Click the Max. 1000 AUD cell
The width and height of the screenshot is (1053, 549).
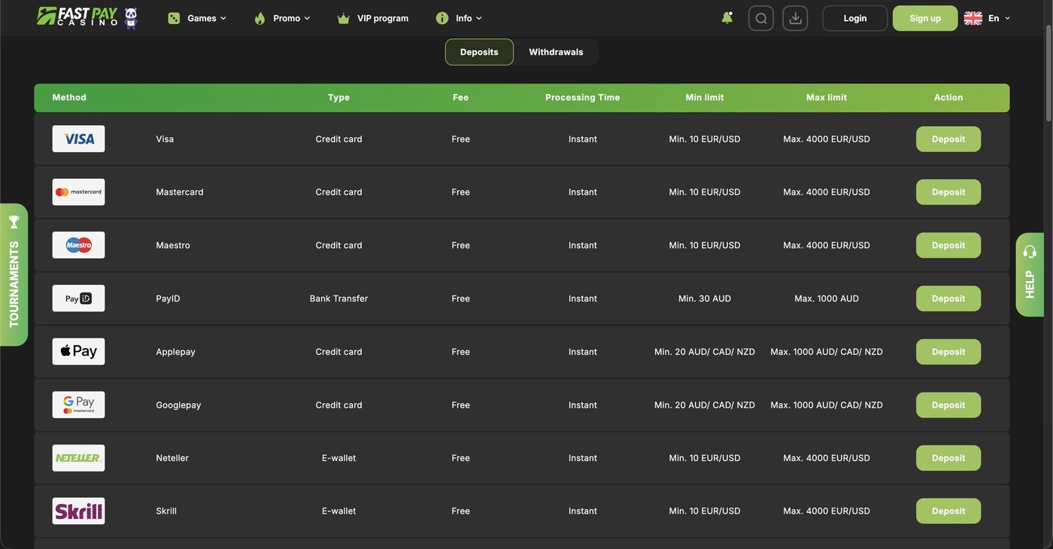click(x=827, y=299)
